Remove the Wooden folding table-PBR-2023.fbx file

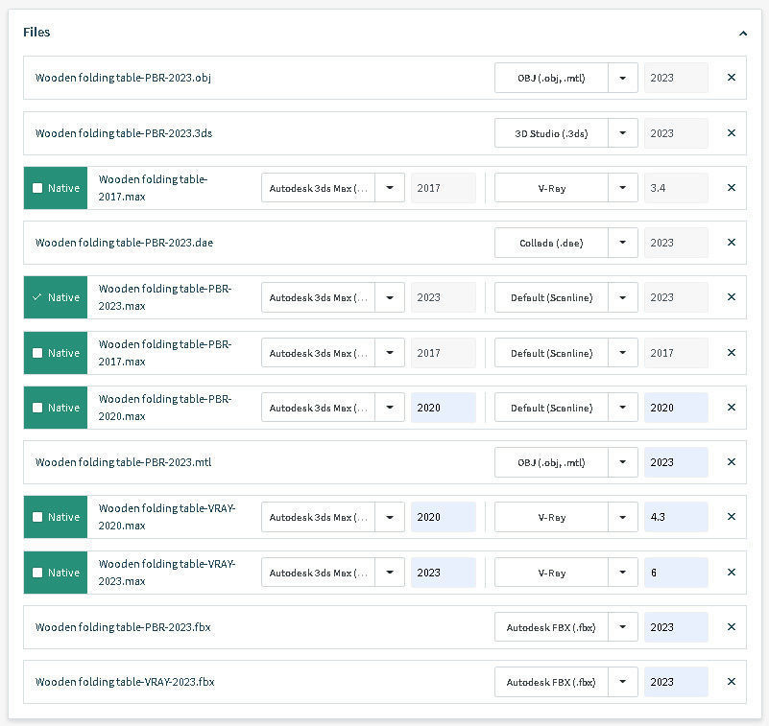731,627
